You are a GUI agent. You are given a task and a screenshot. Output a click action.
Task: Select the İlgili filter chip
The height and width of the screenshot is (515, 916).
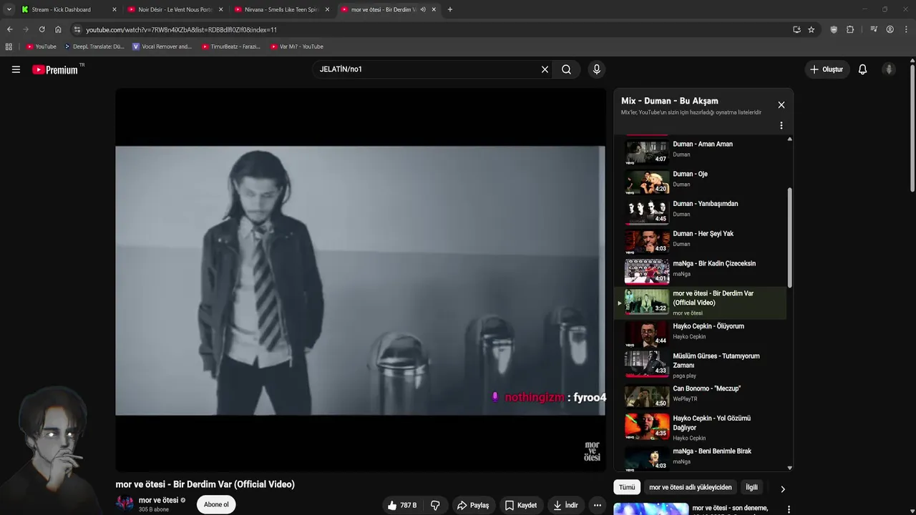[x=751, y=487]
